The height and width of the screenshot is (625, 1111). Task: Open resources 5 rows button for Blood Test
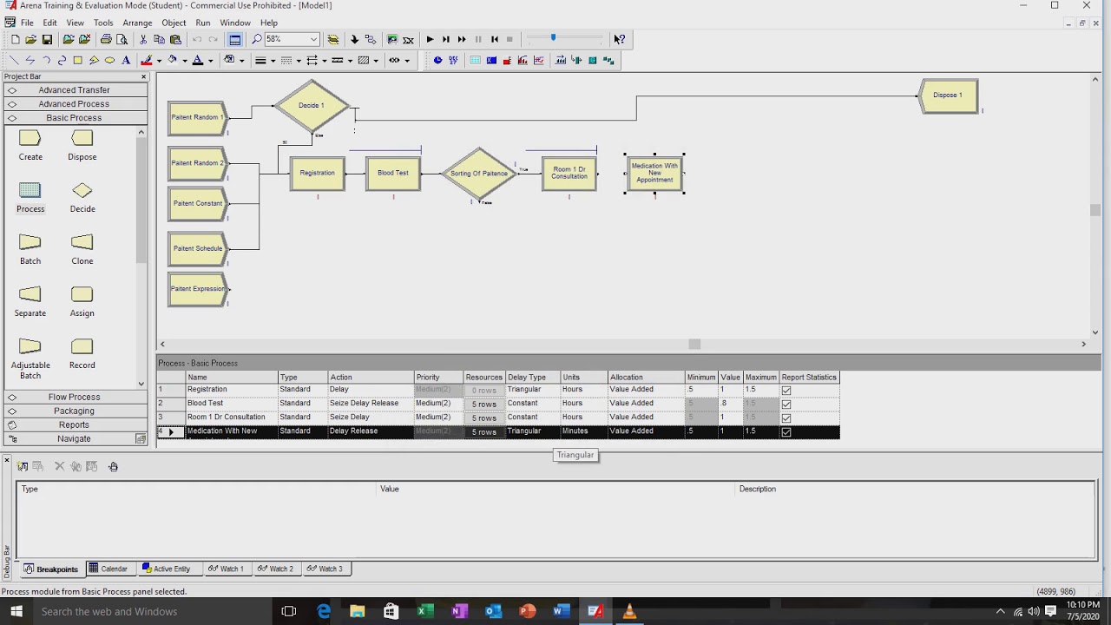[x=484, y=404]
